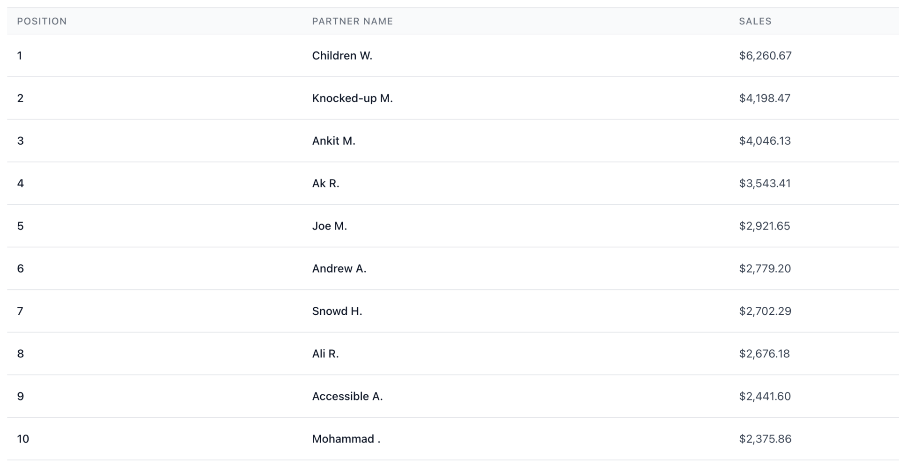899x466 pixels.
Task: Click position number 10 cell
Action: tap(23, 439)
